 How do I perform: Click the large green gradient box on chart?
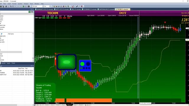point(66,62)
